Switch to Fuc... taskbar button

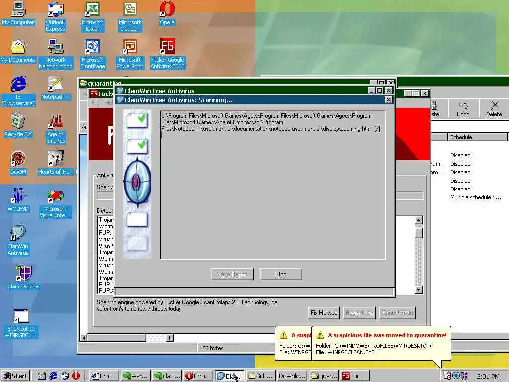[x=355, y=376]
